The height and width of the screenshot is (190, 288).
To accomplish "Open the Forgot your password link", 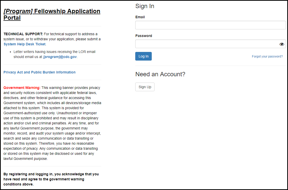I will point(267,56).
